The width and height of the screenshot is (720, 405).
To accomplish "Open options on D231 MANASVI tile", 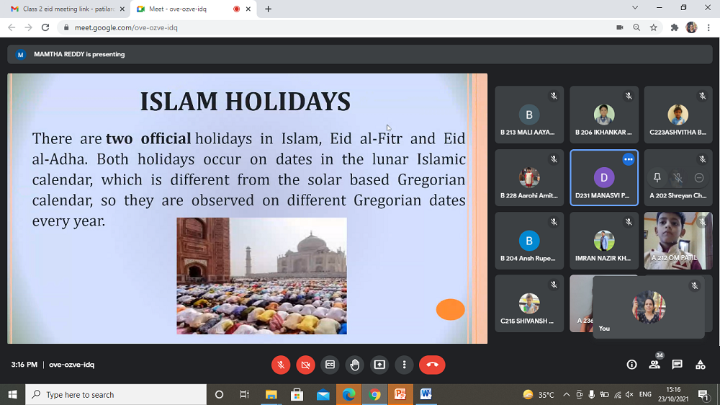I will point(628,159).
